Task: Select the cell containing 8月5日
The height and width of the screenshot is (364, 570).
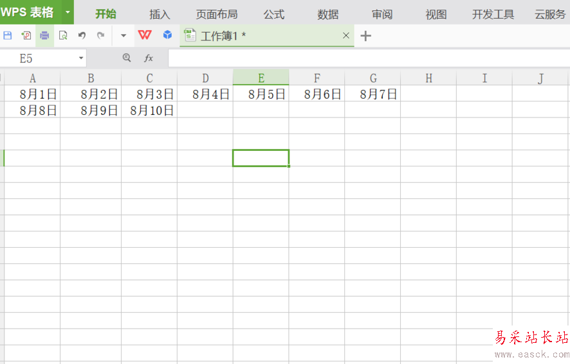Action: (x=261, y=94)
